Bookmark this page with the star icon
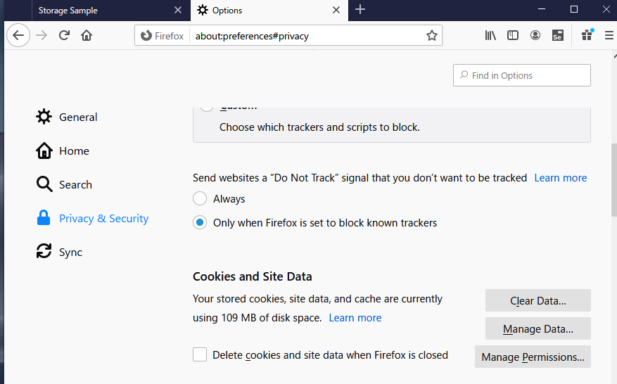The image size is (617, 384). click(432, 35)
